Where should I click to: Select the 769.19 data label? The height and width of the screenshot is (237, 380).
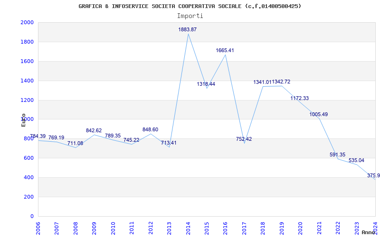coord(56,137)
